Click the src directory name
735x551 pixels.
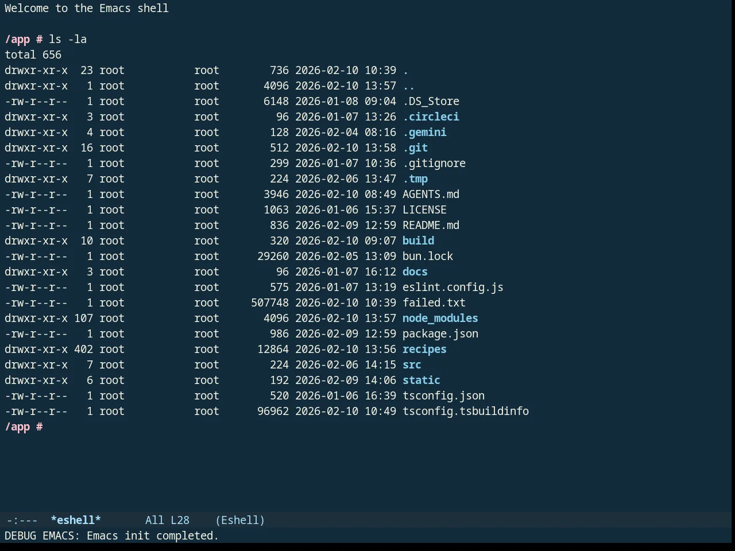(x=412, y=364)
